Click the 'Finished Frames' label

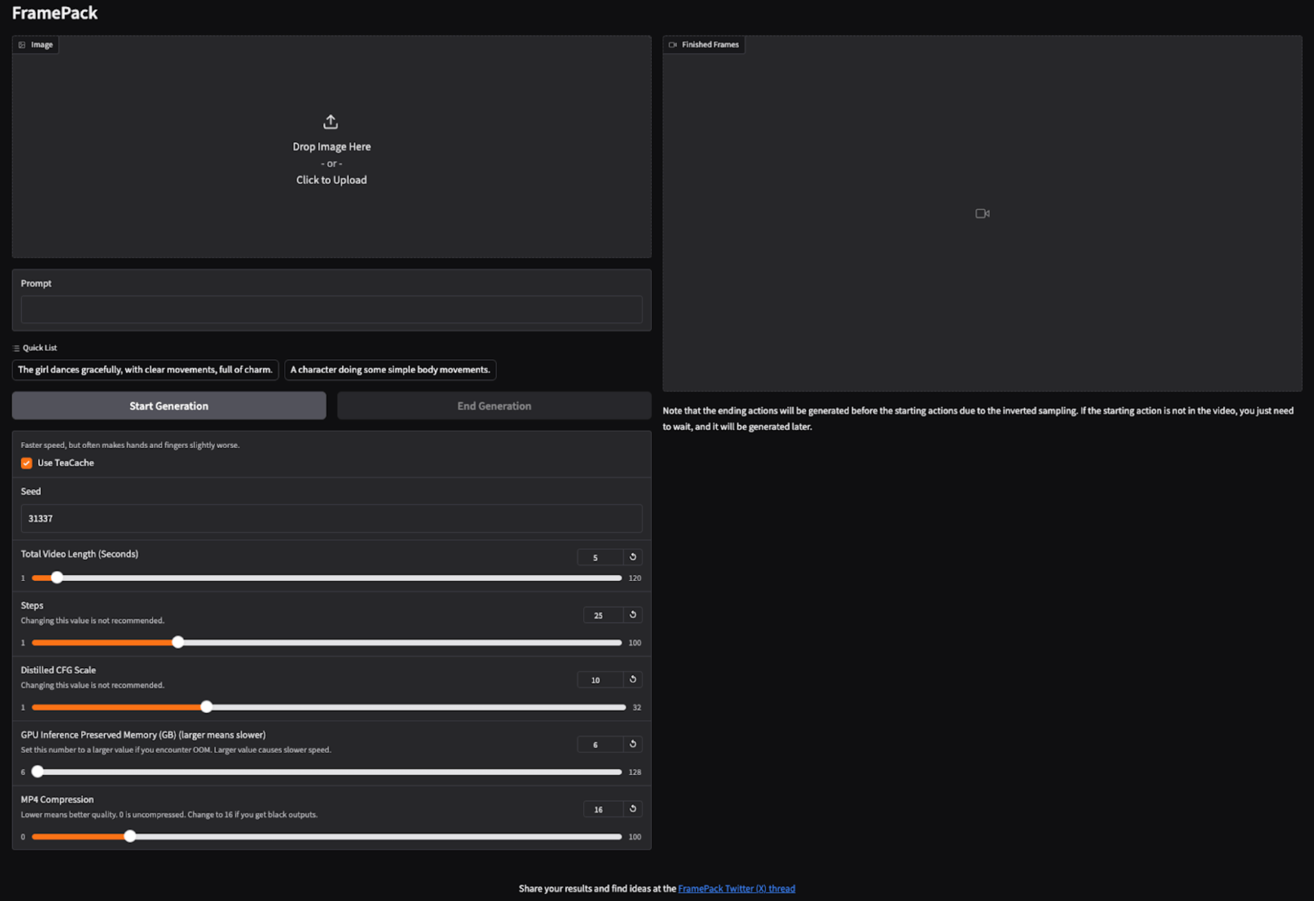coord(711,45)
